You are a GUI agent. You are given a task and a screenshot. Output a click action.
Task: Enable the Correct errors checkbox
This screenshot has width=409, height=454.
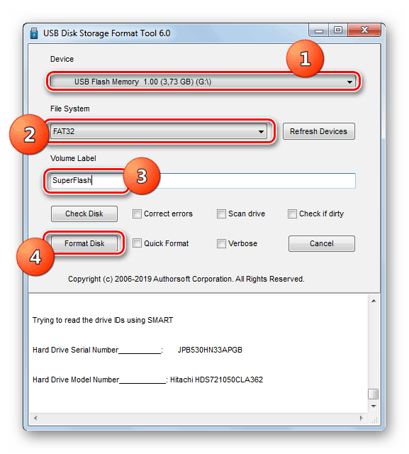[x=137, y=214]
